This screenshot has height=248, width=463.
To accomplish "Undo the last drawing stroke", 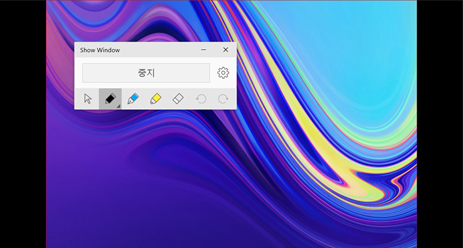I will (x=201, y=99).
